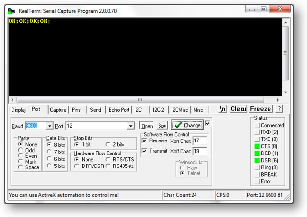Click the Char Count:24 status text
Image resolution: width=307 pixels, height=217 pixels.
[180, 195]
